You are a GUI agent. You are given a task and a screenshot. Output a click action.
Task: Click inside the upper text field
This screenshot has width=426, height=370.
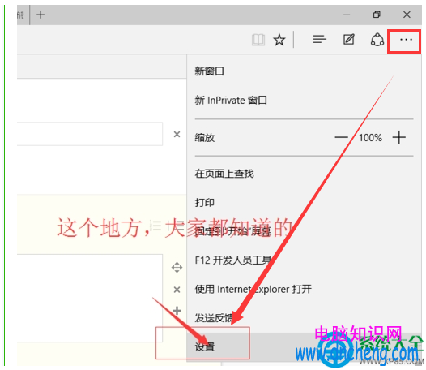pos(90,134)
